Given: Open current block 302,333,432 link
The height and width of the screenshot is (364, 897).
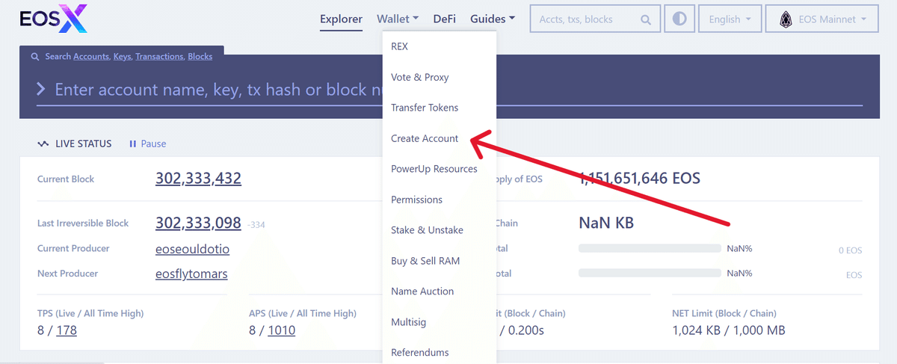Looking at the screenshot, I should click(198, 179).
